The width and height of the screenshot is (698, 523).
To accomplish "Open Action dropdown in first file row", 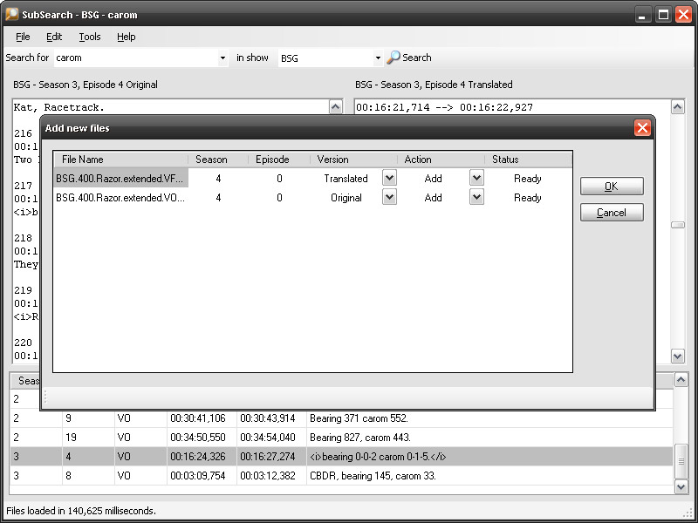I will [x=476, y=178].
